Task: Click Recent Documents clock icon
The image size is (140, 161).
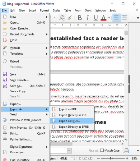Action: click(x=5, y=34)
